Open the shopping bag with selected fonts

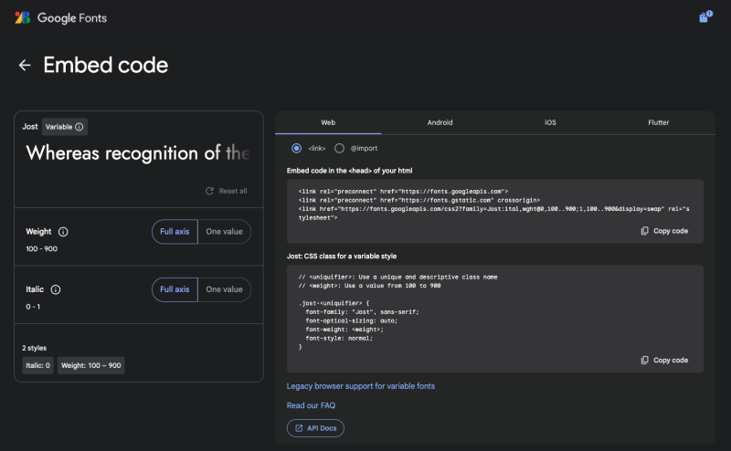click(705, 16)
